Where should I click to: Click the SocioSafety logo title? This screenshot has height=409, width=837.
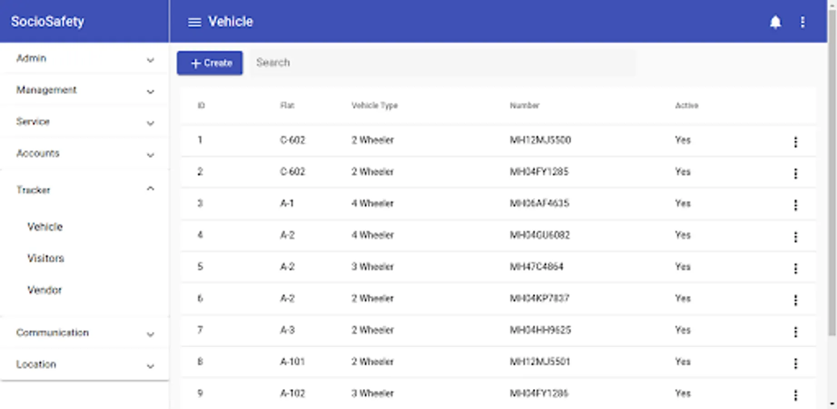[x=47, y=21]
